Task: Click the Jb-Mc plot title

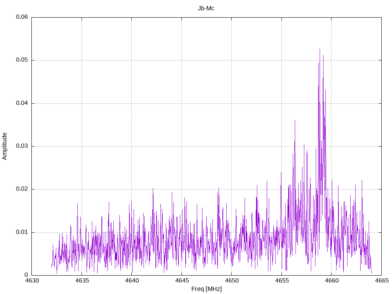Action: pyautogui.click(x=206, y=8)
